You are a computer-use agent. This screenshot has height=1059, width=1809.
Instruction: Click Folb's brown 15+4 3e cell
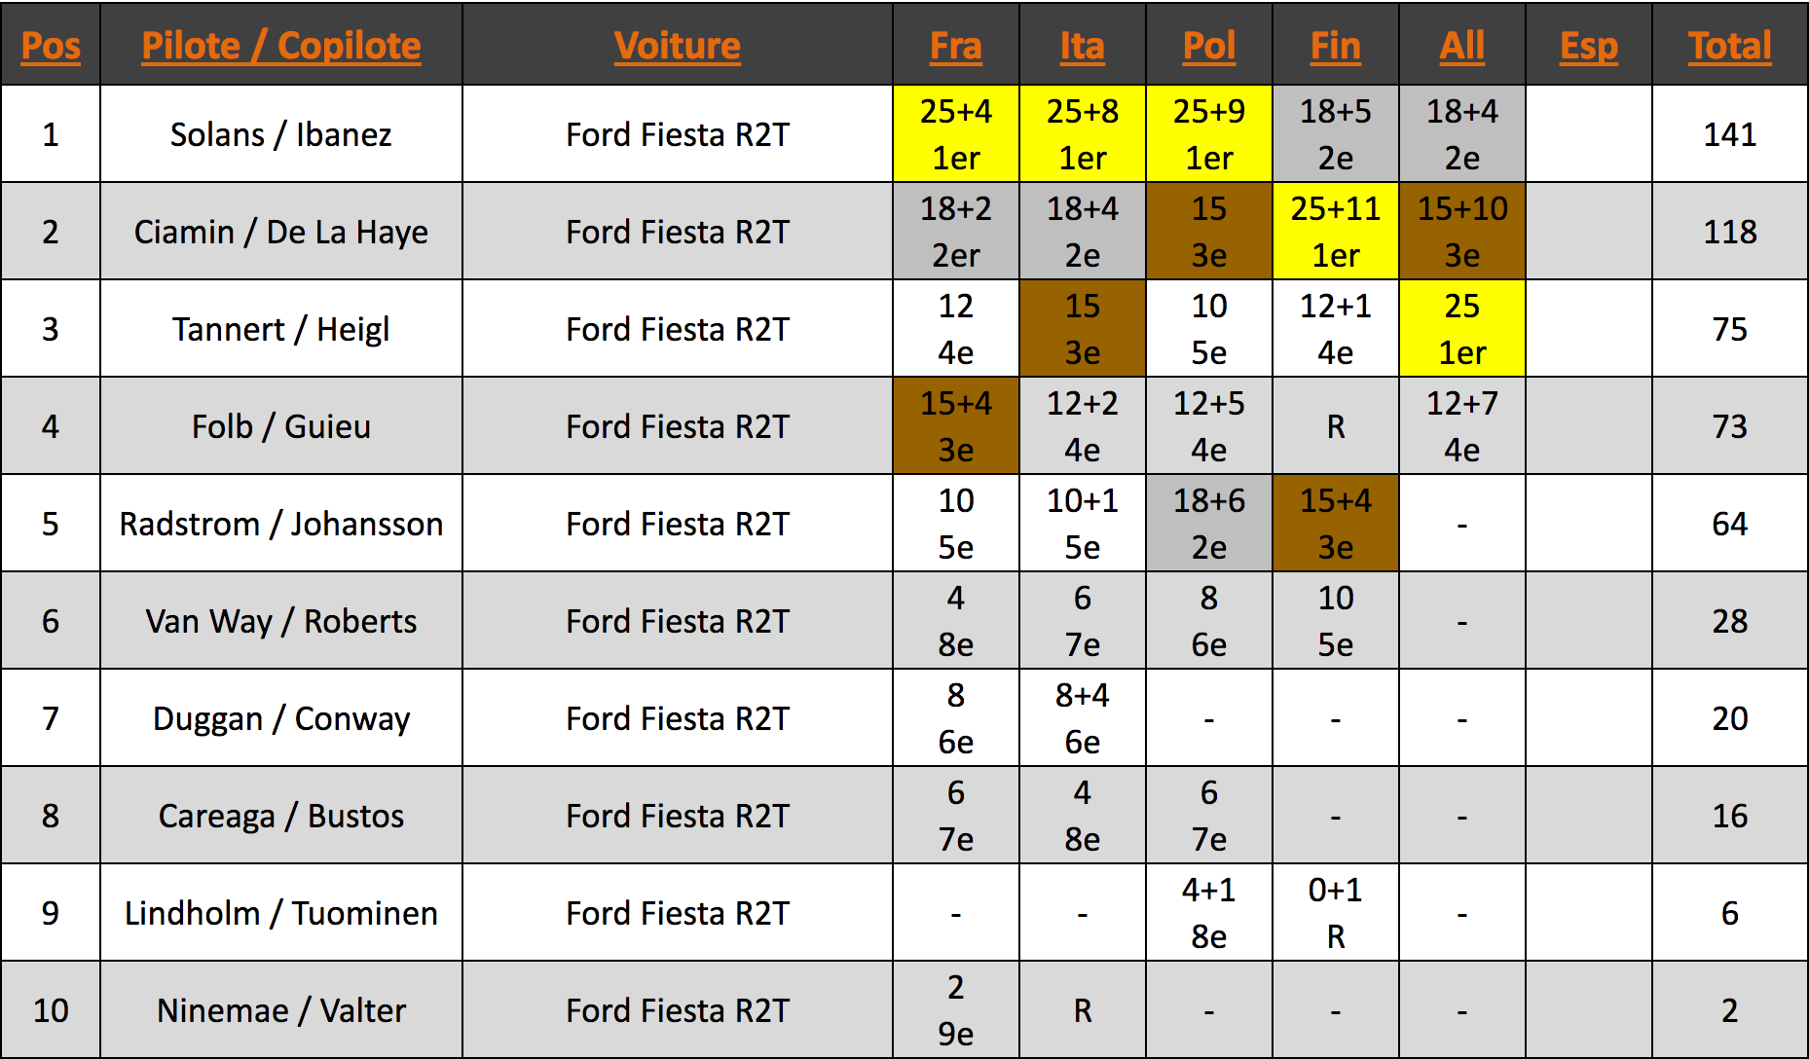click(x=956, y=426)
